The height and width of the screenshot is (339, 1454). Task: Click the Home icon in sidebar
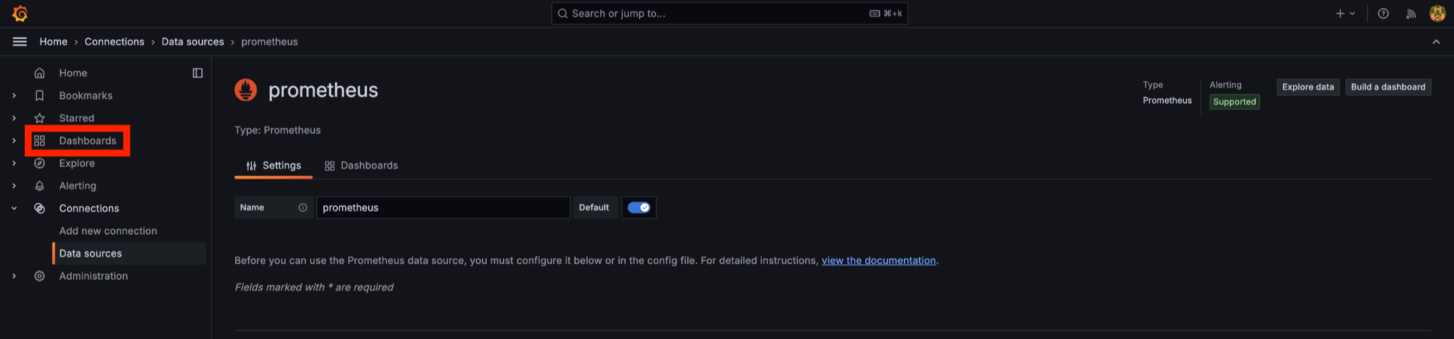point(39,73)
